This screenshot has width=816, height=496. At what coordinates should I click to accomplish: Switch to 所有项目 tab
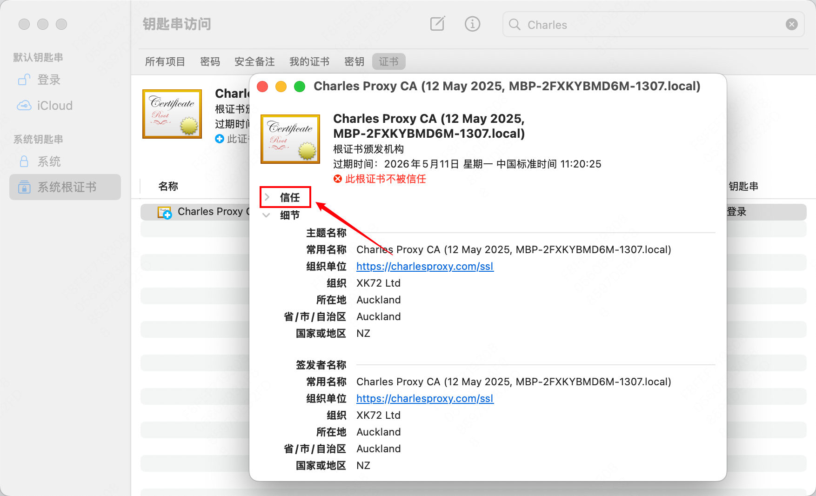(x=165, y=61)
